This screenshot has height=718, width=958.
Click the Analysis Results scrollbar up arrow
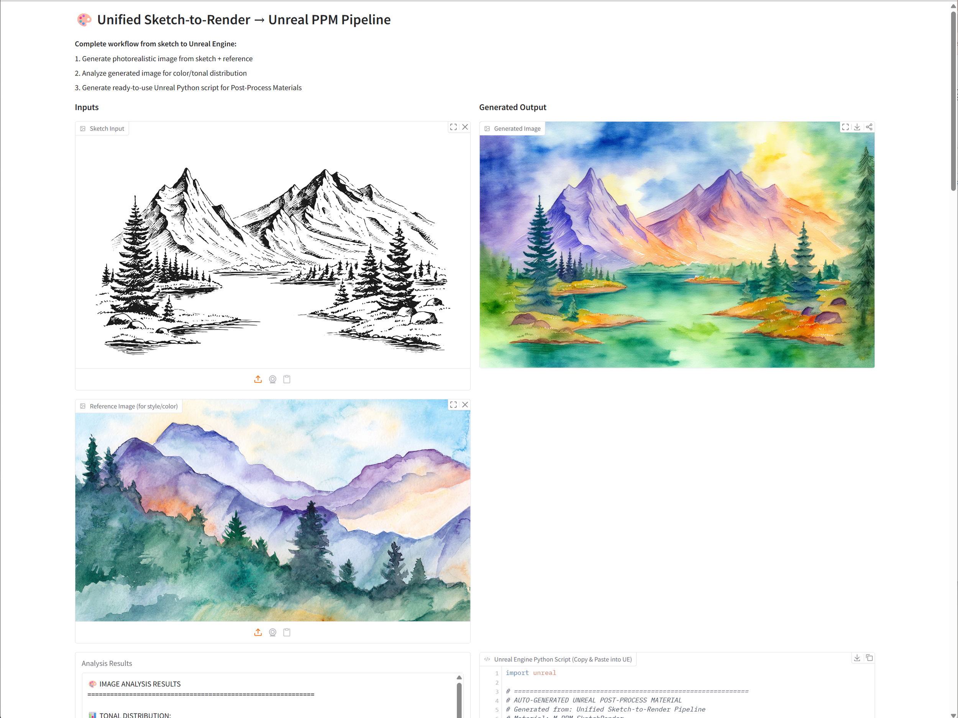[459, 677]
